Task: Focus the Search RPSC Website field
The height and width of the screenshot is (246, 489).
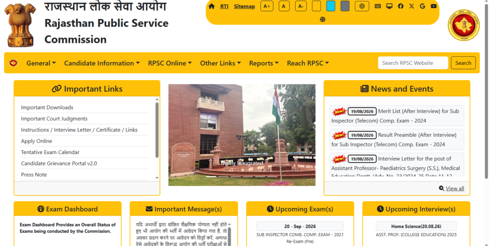Action: tap(413, 63)
